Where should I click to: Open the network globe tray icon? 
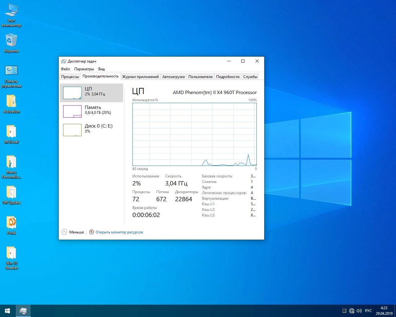pyautogui.click(x=352, y=311)
